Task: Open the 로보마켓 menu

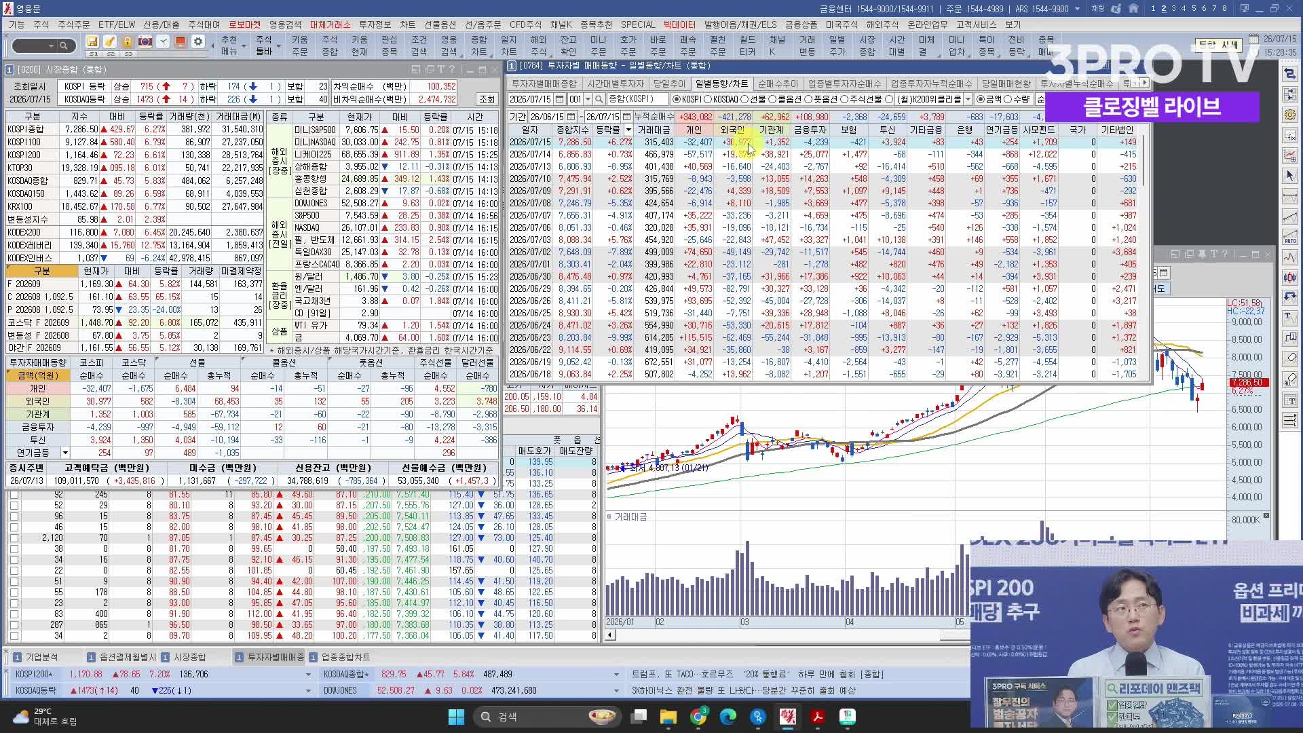Action: point(244,24)
